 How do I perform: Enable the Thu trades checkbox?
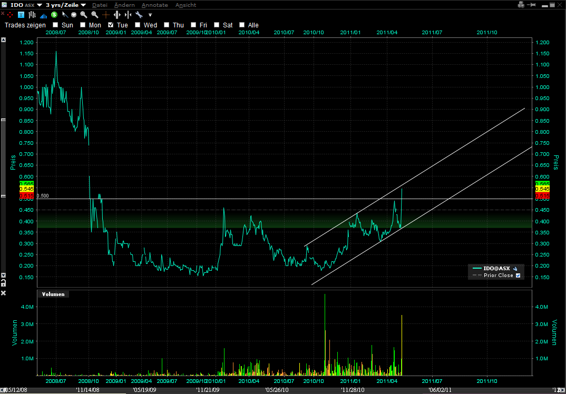pos(167,25)
